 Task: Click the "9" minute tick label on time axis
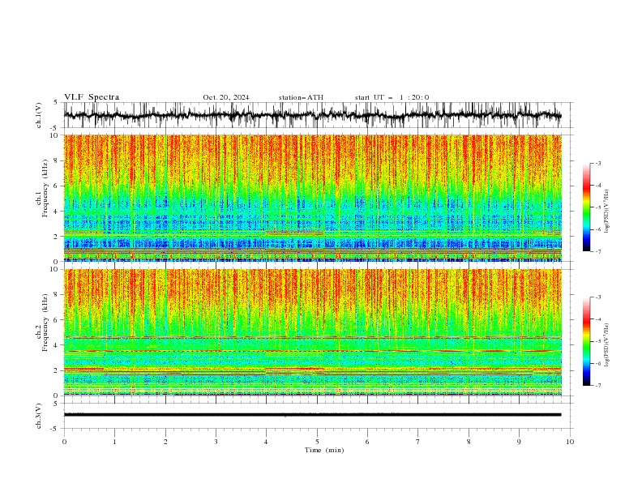[x=519, y=442]
